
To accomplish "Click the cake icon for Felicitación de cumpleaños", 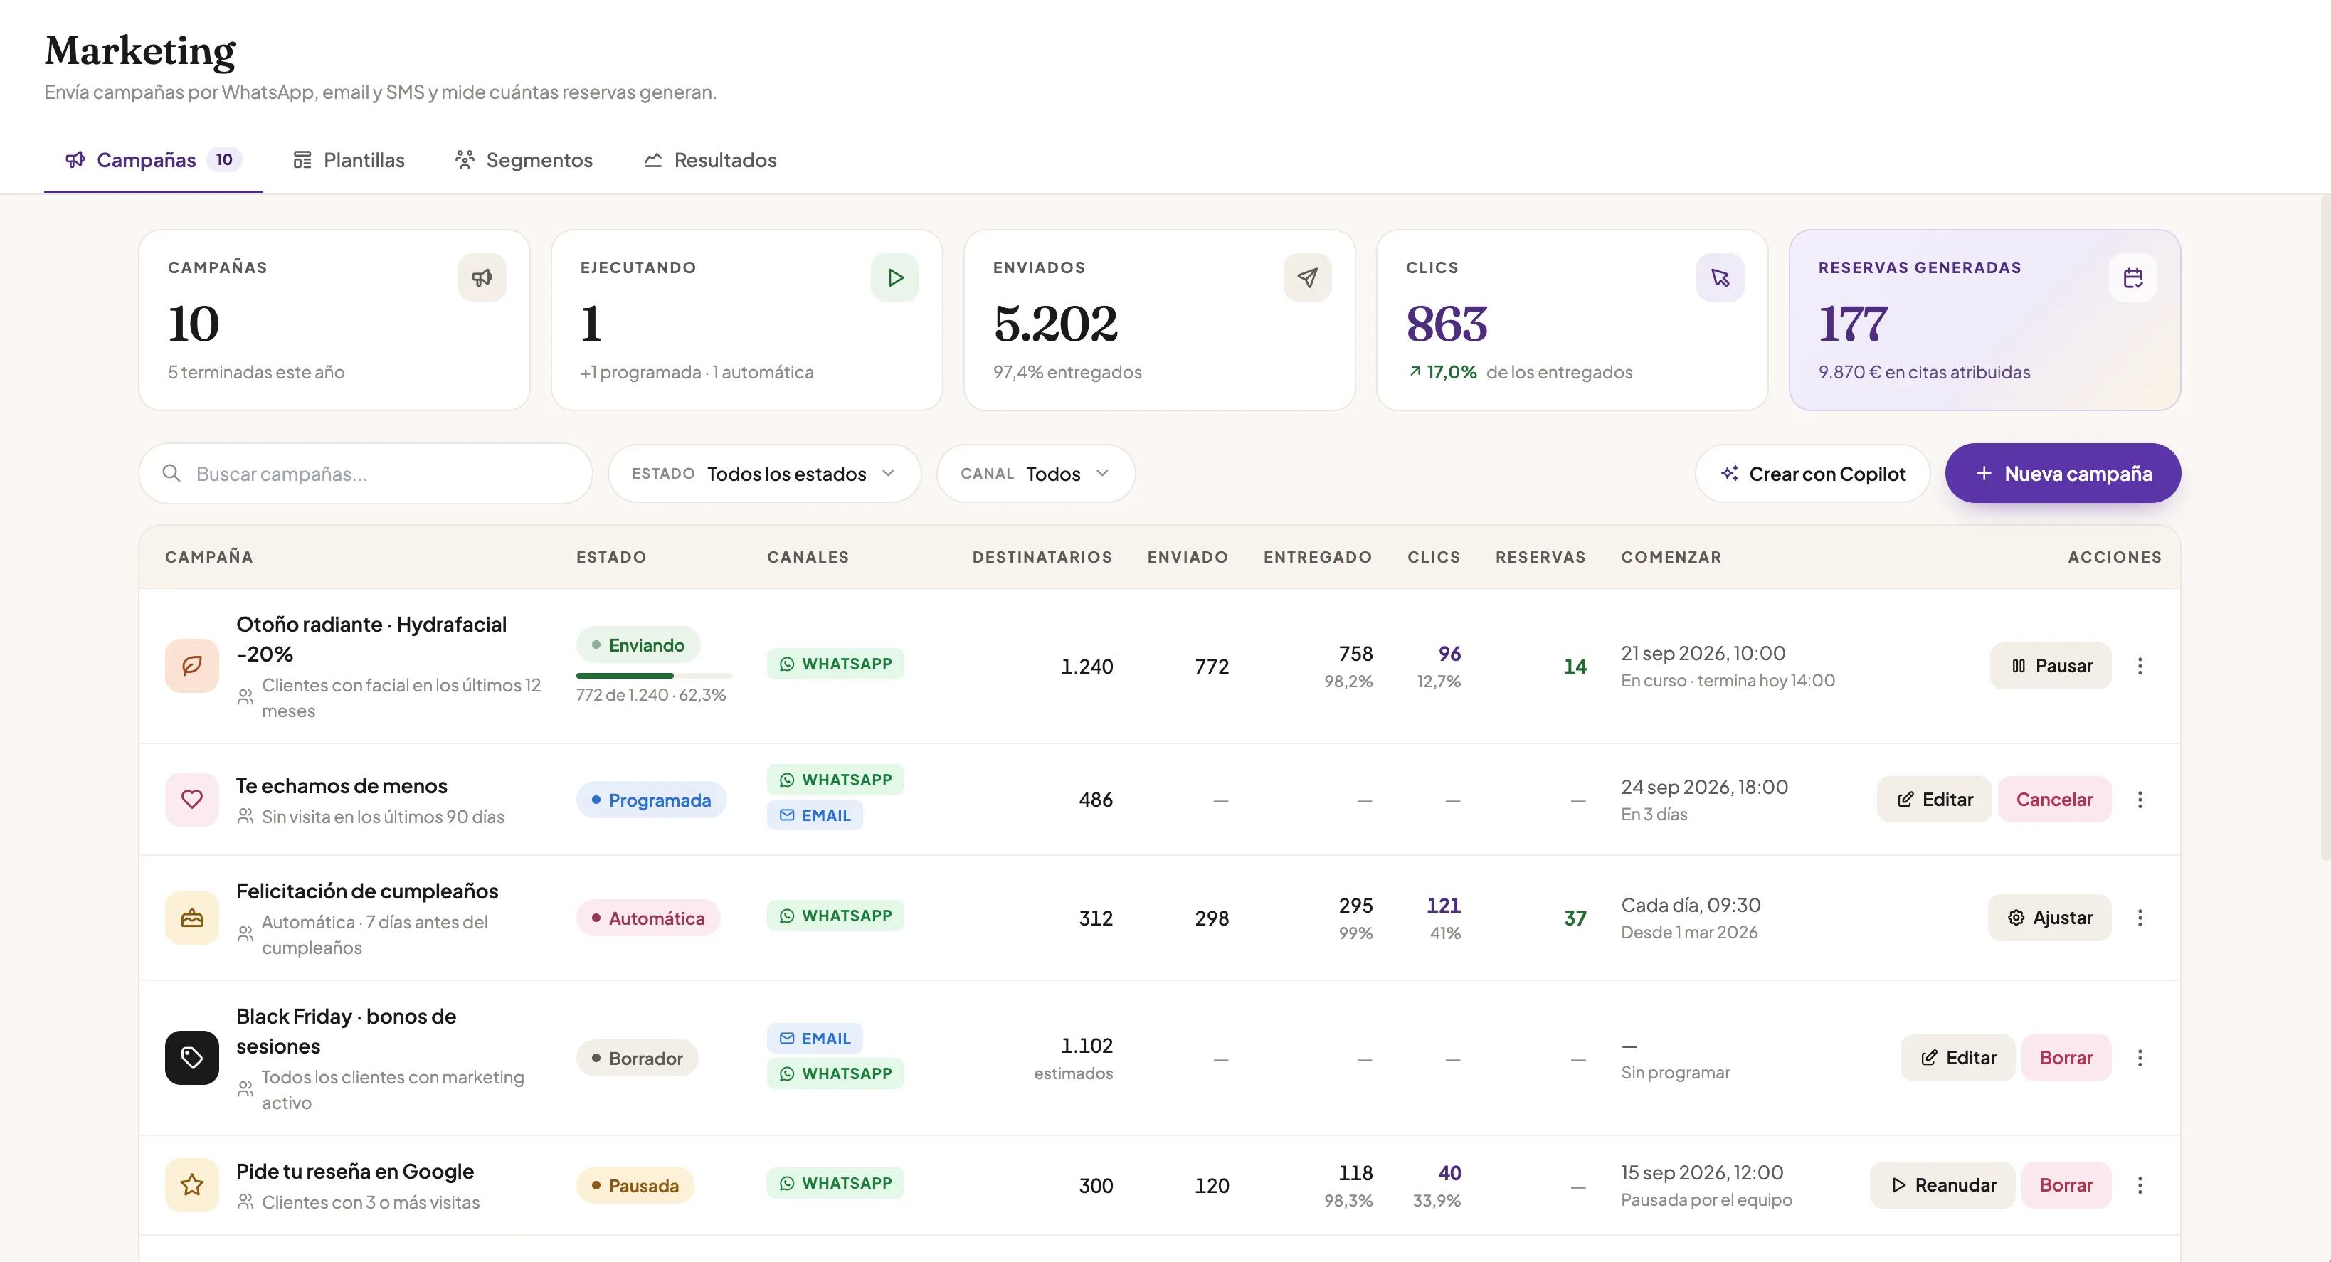I will 192,917.
